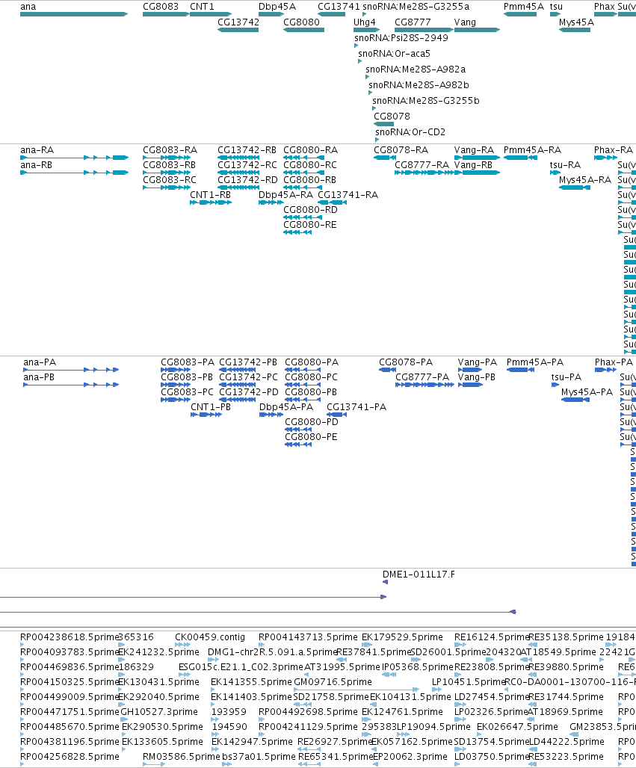
Task: Select the CG8080-RE transcript label
Action: pyautogui.click(x=310, y=226)
